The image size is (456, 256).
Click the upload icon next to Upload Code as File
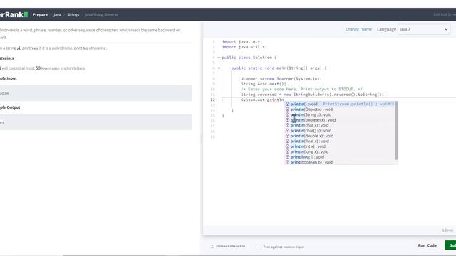[x=212, y=247]
